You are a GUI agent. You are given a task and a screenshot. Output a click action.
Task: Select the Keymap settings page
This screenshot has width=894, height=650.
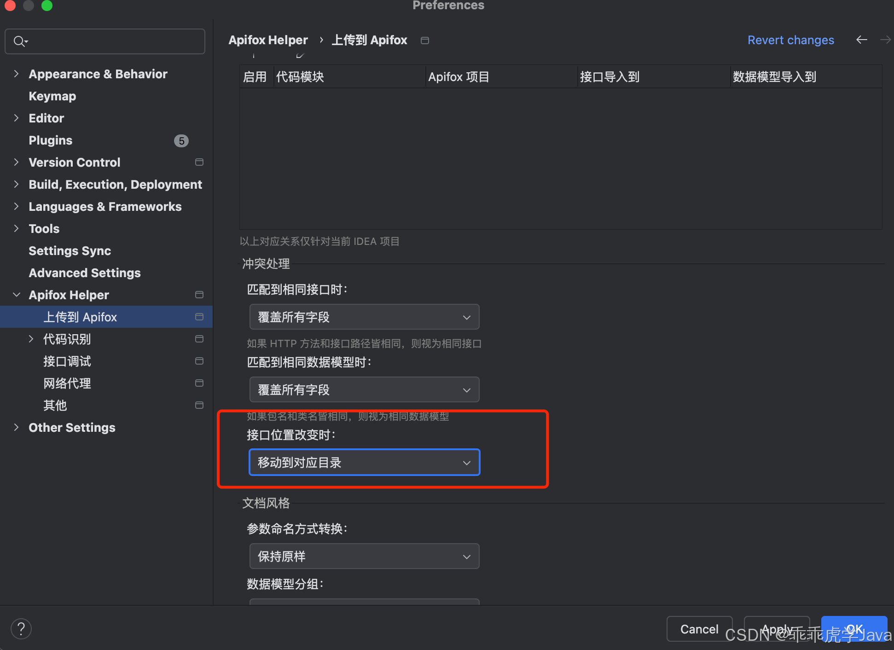(52, 96)
